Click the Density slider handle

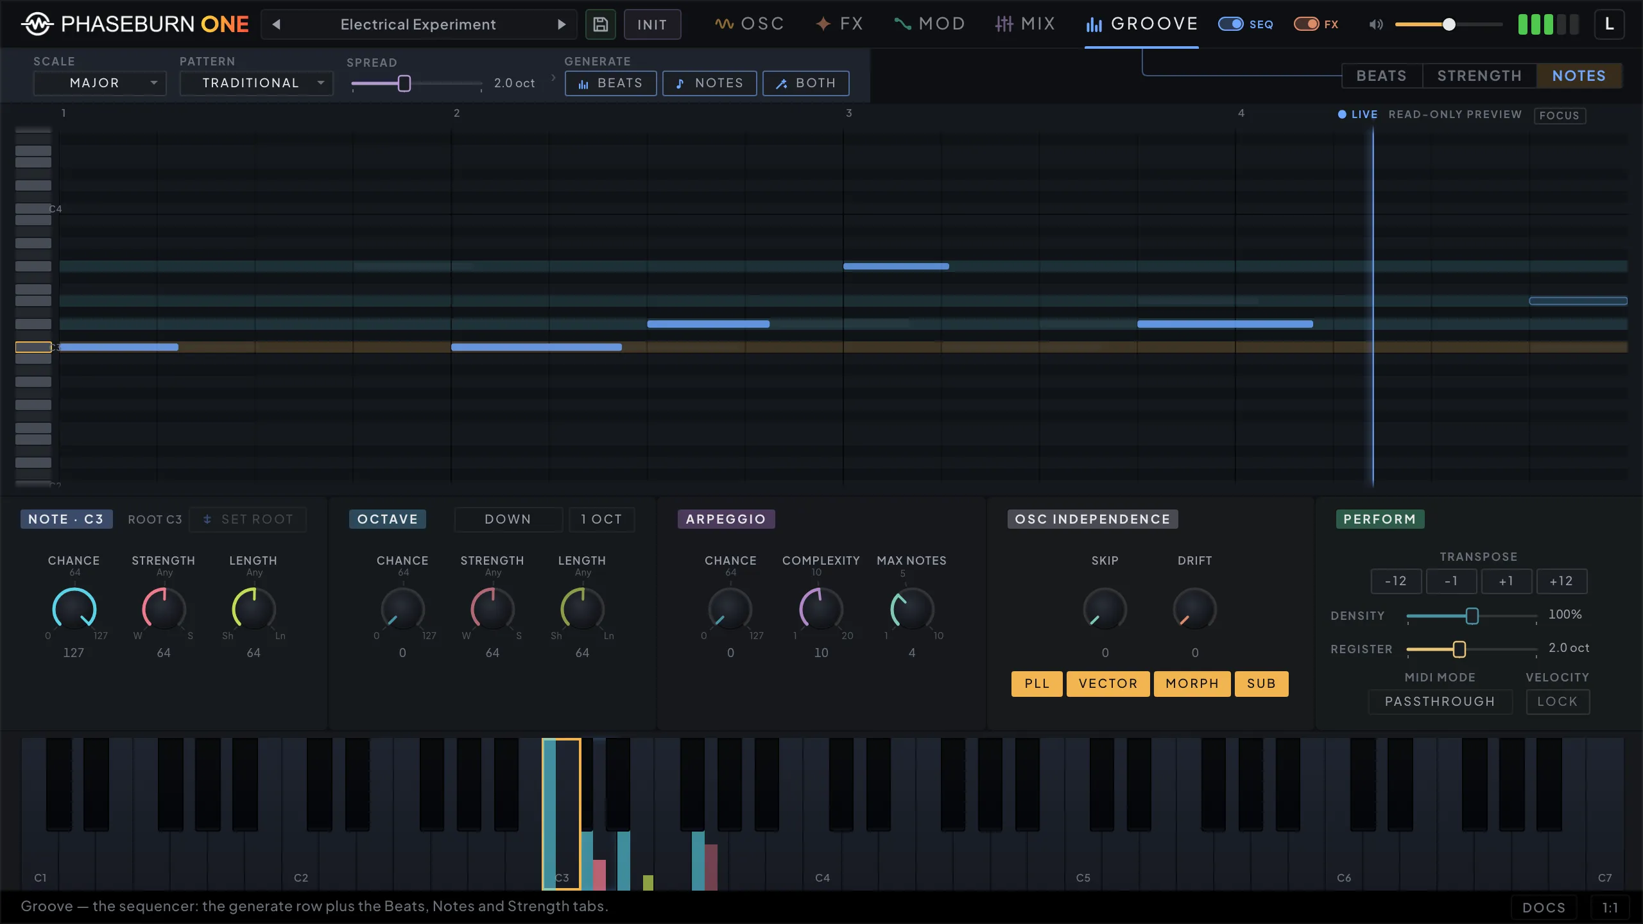1472,616
